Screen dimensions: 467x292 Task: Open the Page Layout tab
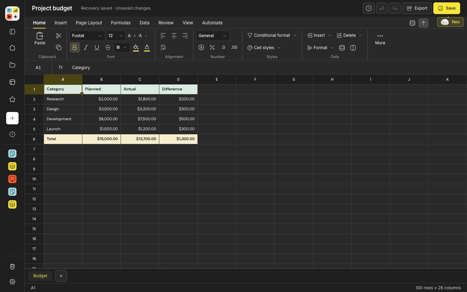(x=89, y=23)
